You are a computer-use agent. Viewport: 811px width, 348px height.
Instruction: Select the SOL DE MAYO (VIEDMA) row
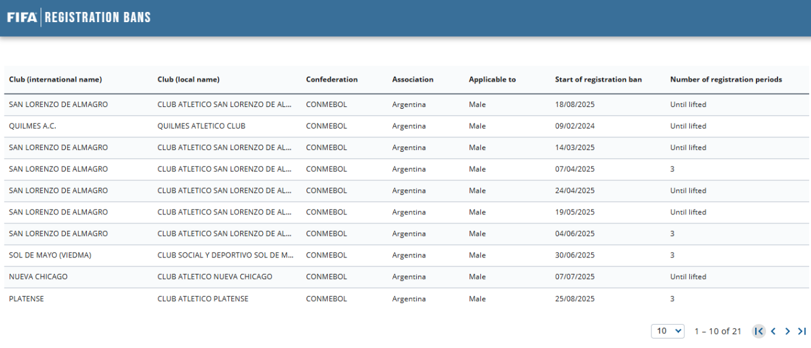pos(50,255)
